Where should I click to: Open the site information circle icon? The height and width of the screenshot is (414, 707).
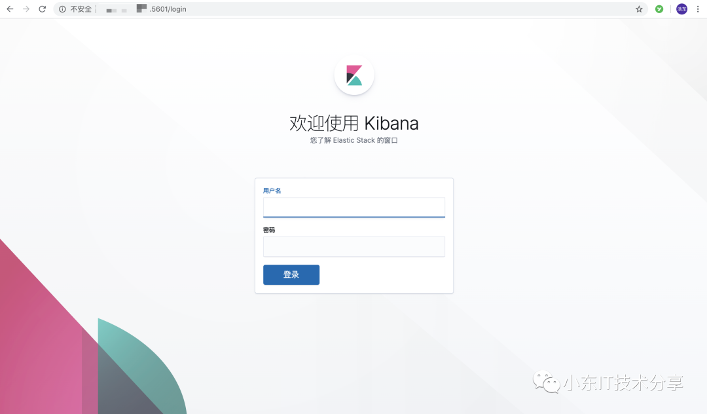(62, 9)
